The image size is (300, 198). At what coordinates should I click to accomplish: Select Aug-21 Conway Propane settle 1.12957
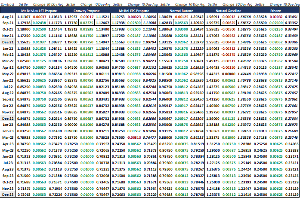71,17
